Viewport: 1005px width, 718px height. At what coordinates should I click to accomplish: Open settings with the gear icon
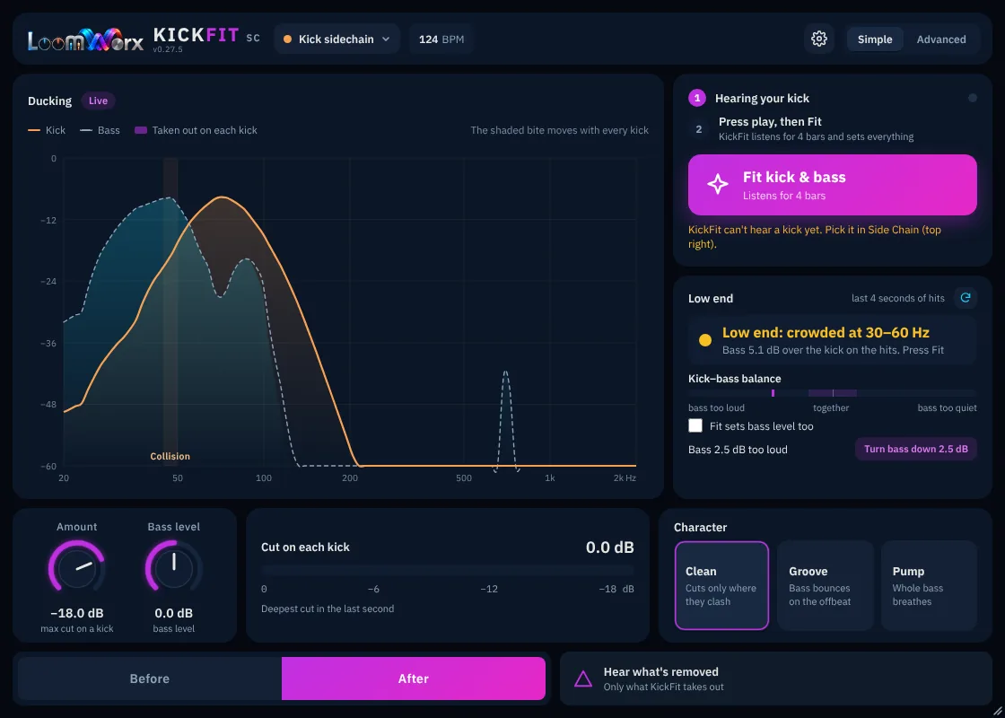[x=818, y=39]
